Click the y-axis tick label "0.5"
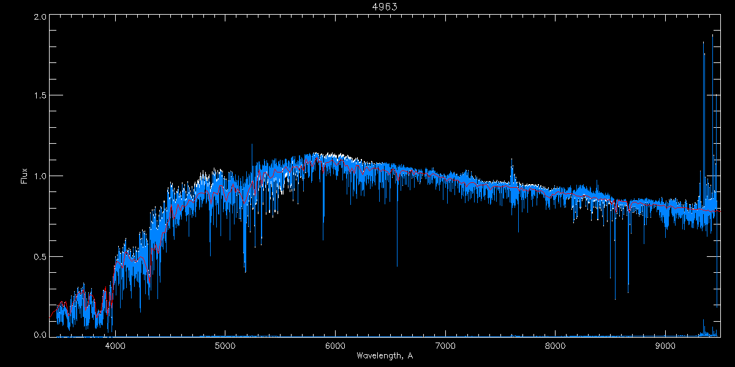The width and height of the screenshot is (735, 367). pos(40,256)
